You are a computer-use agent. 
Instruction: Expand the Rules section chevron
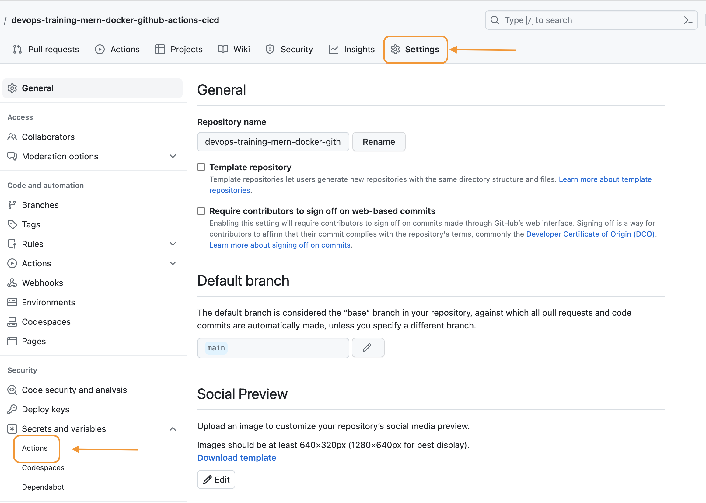173,244
